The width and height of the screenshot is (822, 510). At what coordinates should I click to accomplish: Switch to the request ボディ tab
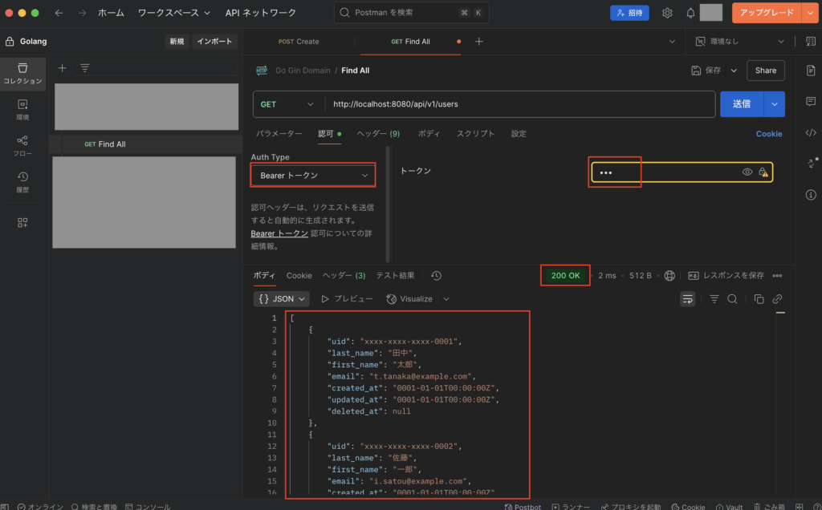(x=429, y=134)
